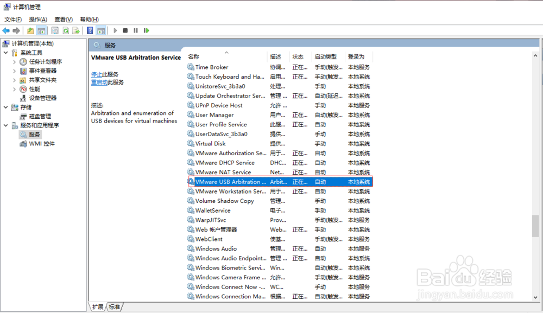543x313 pixels.
Task: Open the 帮助(H) menu
Action: pyautogui.click(x=90, y=20)
